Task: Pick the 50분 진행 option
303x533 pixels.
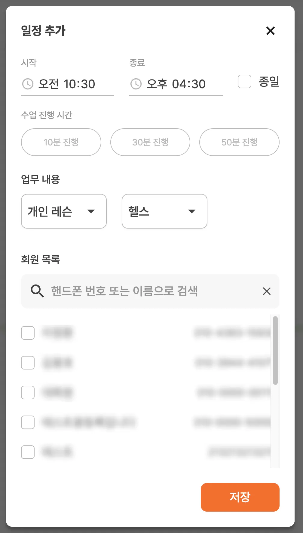Action: [239, 142]
